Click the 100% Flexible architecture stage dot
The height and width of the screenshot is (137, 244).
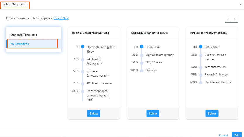click(201, 82)
